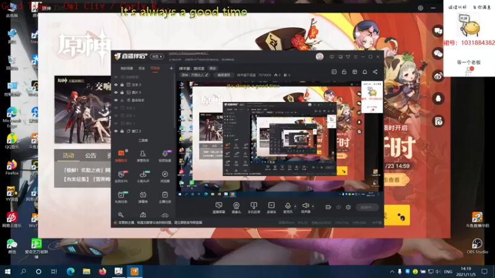The height and width of the screenshot is (278, 495).
Task: Open File Explorer from the taskbar
Action: click(x=87, y=271)
